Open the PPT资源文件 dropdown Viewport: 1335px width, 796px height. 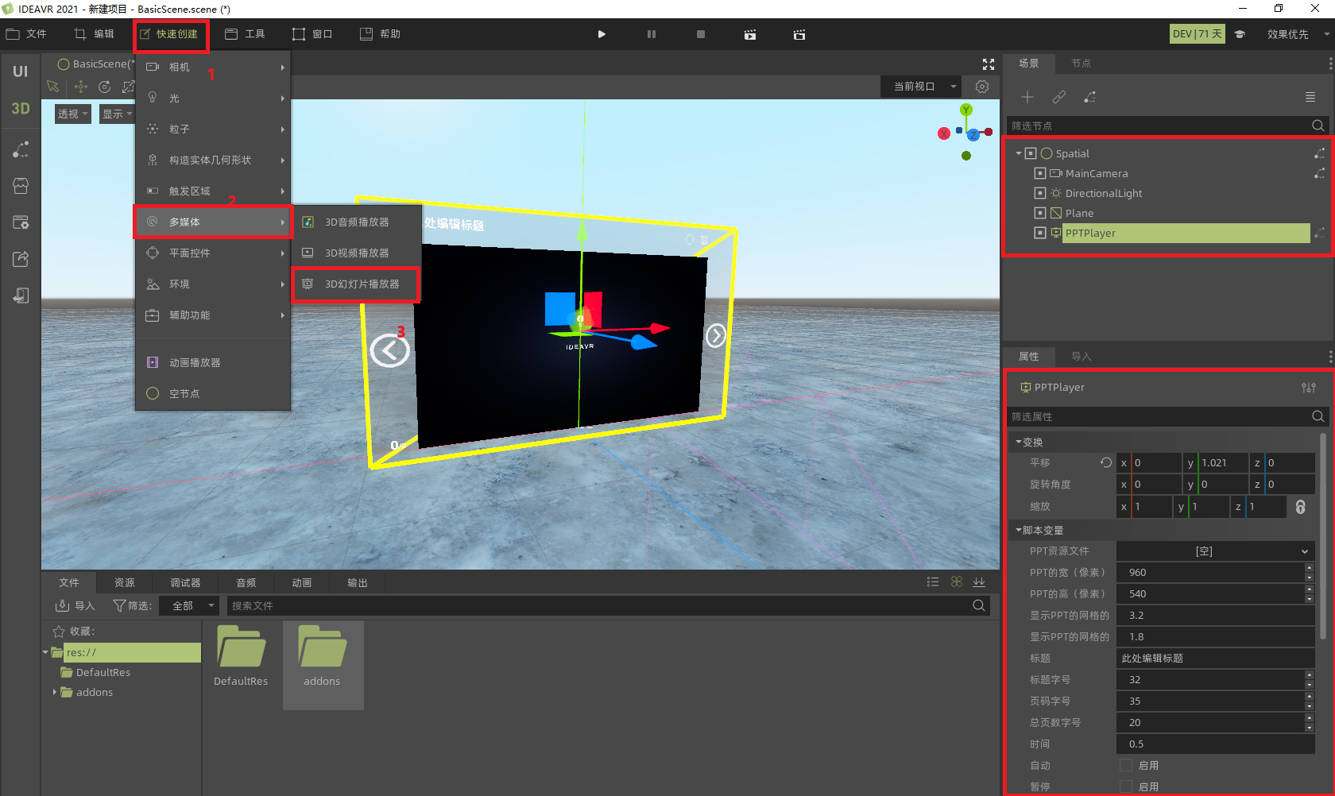[1215, 551]
